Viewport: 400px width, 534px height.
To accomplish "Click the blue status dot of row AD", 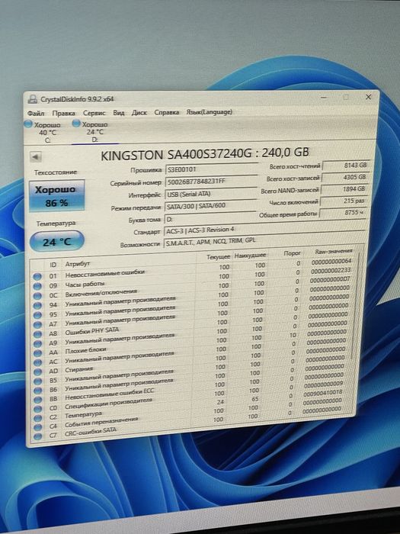I will click(x=38, y=372).
